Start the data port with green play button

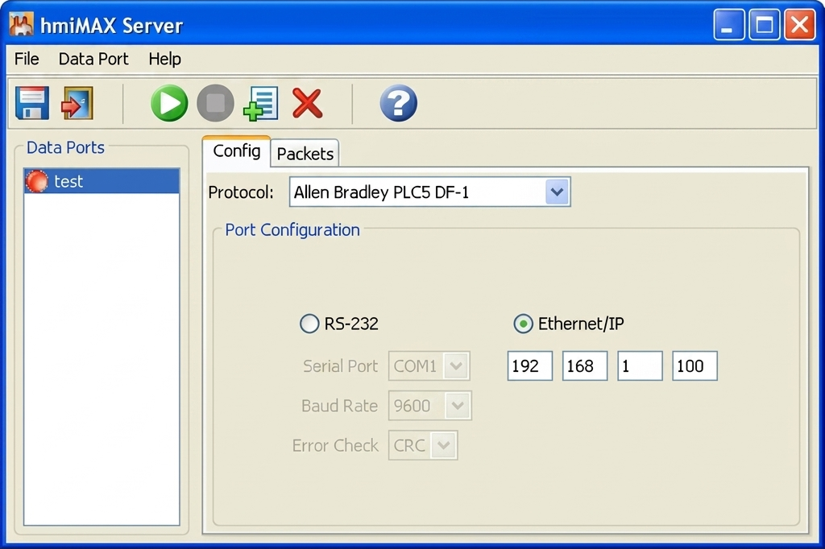click(x=169, y=103)
